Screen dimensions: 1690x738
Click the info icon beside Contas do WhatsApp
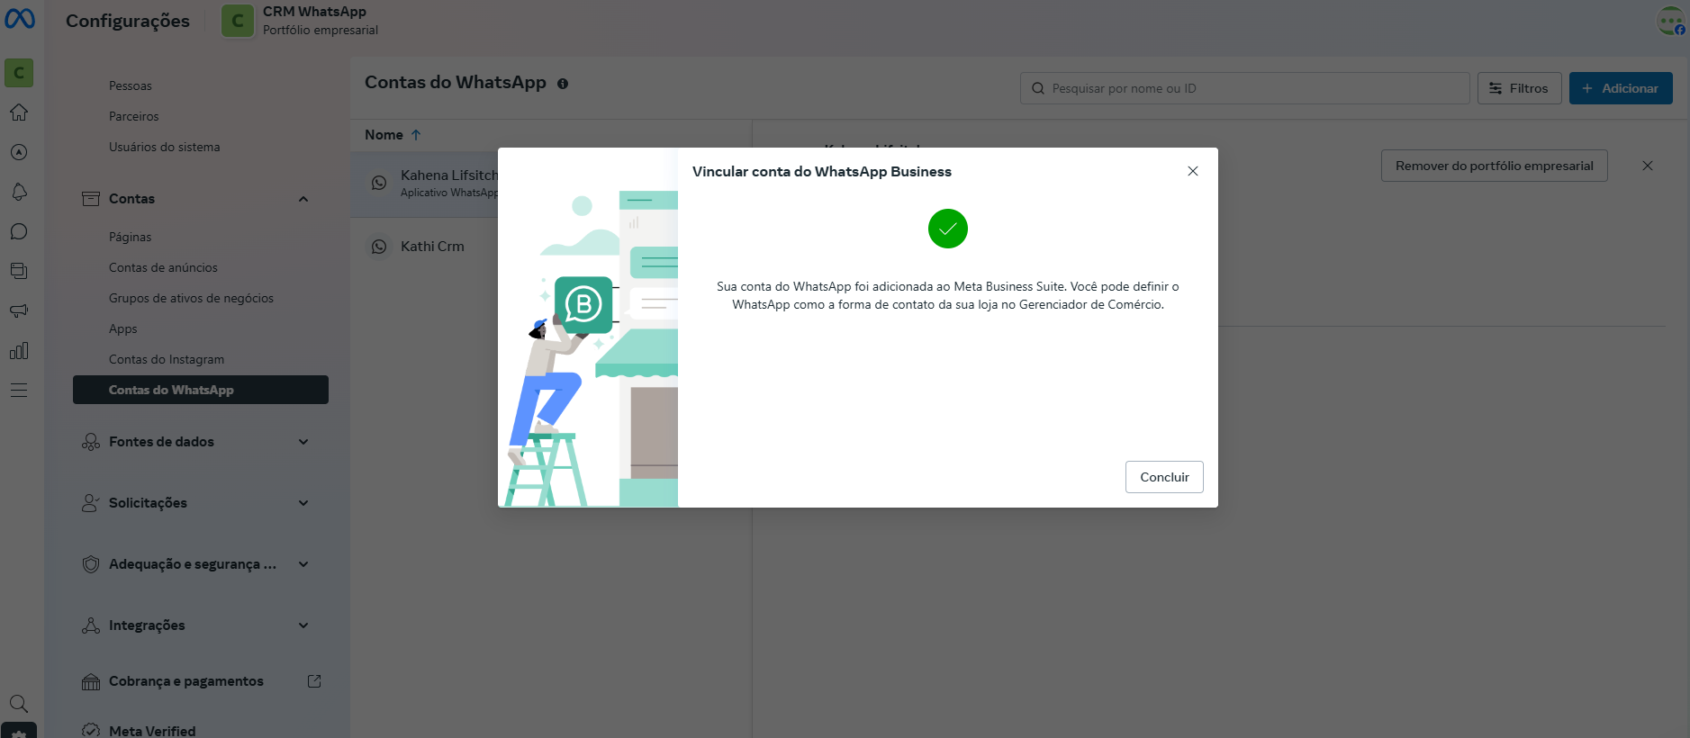click(563, 84)
